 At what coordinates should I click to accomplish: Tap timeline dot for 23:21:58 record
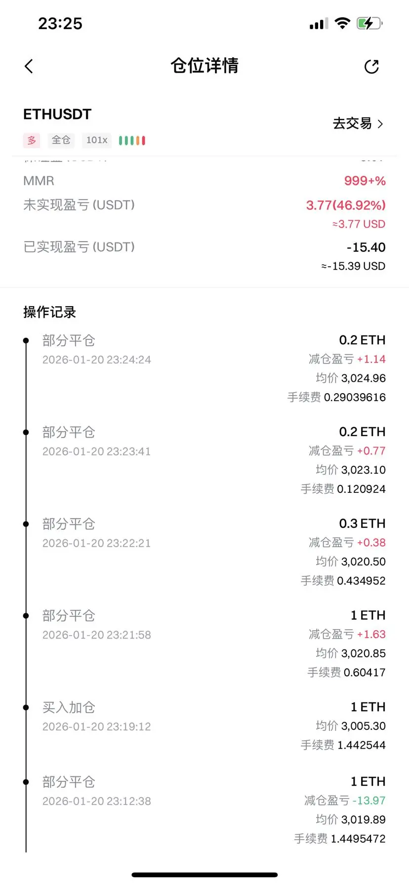click(26, 615)
